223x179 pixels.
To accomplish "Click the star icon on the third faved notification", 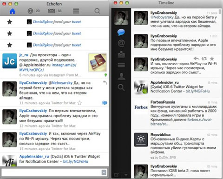I will point(10,45).
